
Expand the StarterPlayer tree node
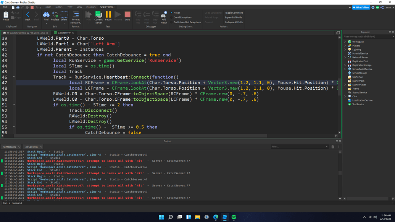click(x=345, y=85)
